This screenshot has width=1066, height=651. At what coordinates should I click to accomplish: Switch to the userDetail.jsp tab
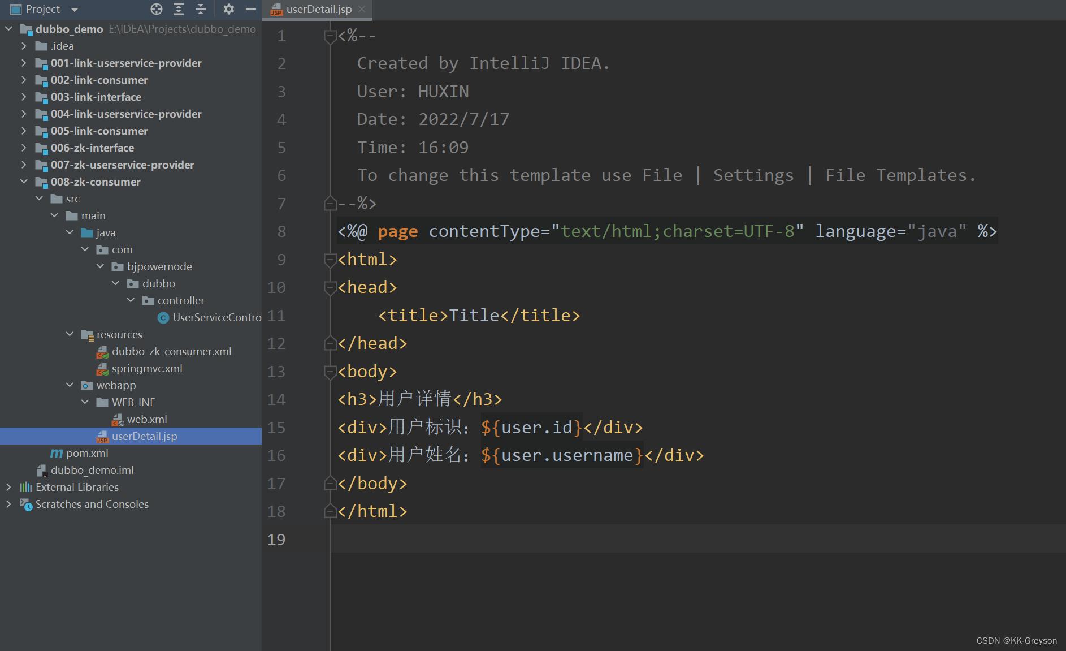pyautogui.click(x=319, y=9)
